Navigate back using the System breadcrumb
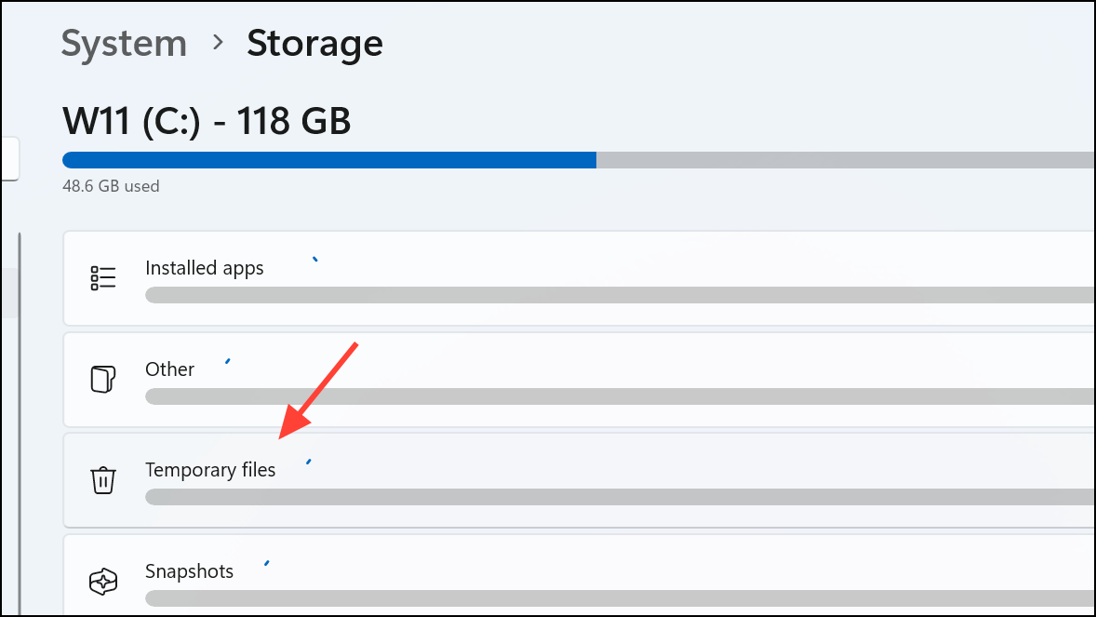The image size is (1096, 617). [124, 43]
